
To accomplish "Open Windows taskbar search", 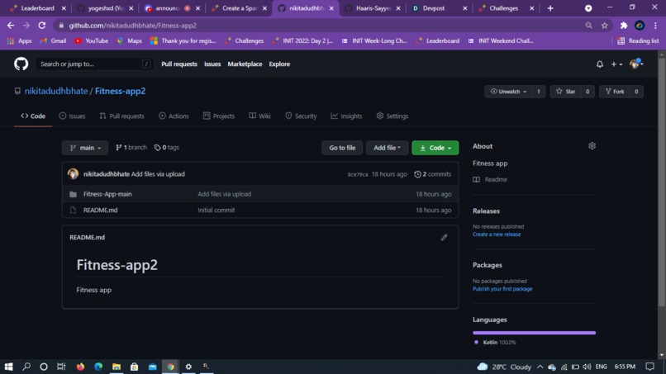I will pyautogui.click(x=26, y=367).
